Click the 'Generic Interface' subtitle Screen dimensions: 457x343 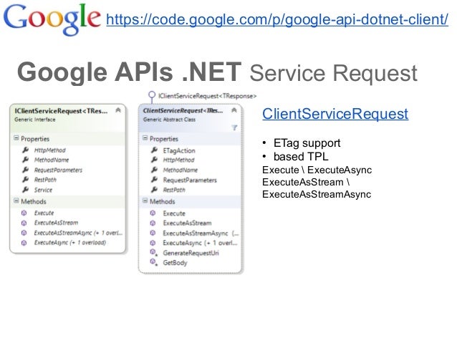(34, 120)
